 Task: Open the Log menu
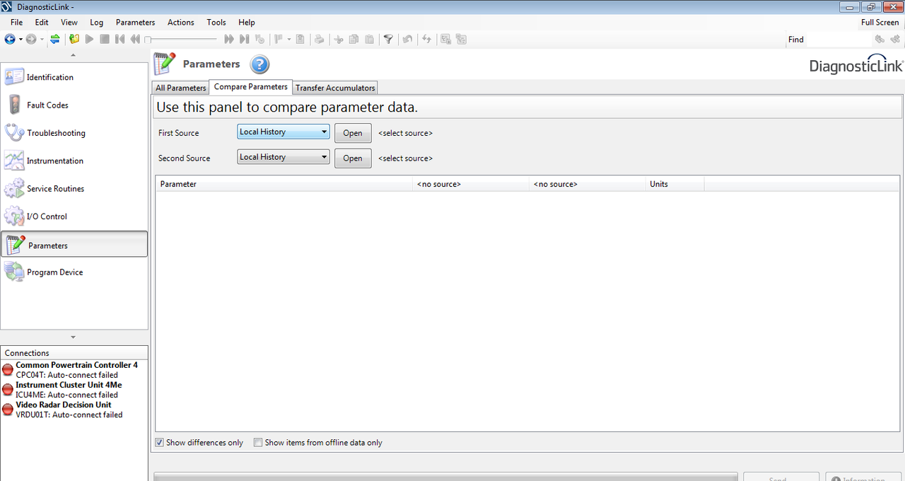97,22
